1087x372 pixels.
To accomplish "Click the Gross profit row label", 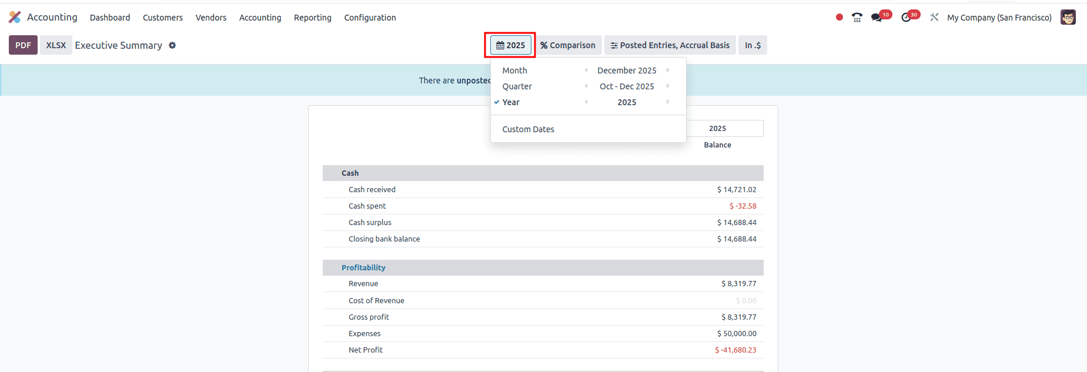I will (x=369, y=317).
